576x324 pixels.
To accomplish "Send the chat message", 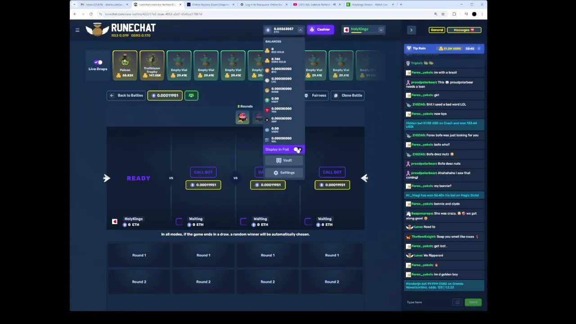I will pos(473,302).
